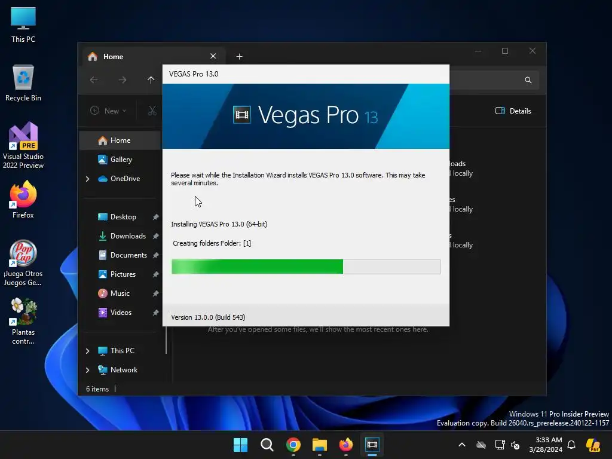Viewport: 612px width, 459px height.
Task: Open the clock showing 3:33 AM
Action: point(546,445)
